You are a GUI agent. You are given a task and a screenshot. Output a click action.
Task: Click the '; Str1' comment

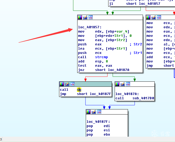[136, 53]
